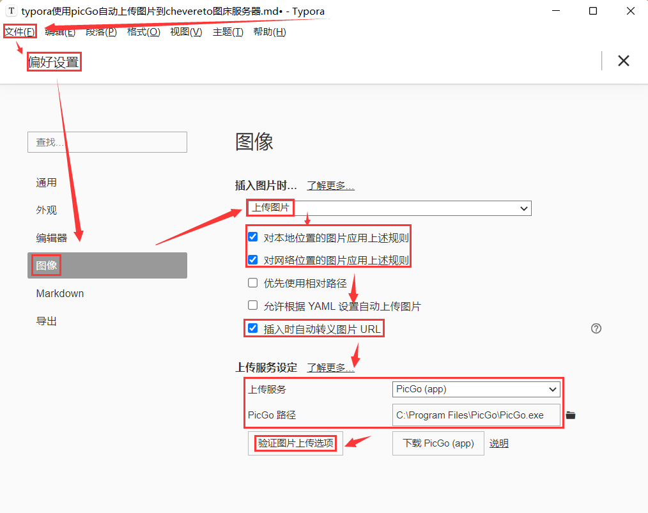Open the 段落(P) menu

pyautogui.click(x=101, y=32)
